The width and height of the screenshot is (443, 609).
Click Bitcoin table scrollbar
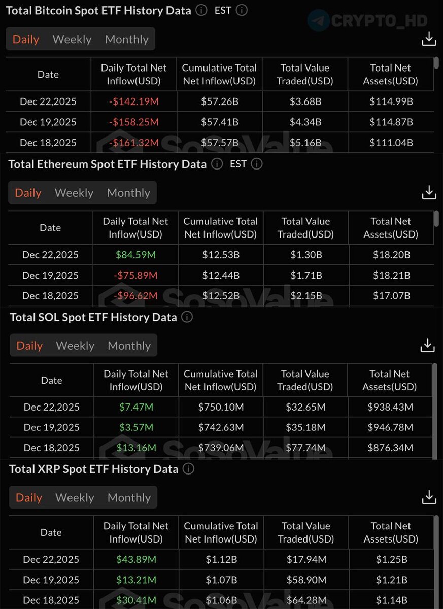pos(436,62)
